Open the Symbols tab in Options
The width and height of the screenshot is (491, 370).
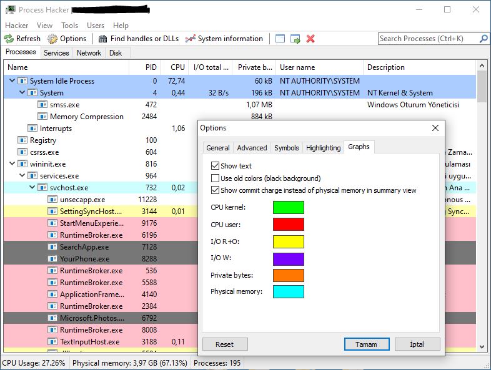click(x=287, y=148)
